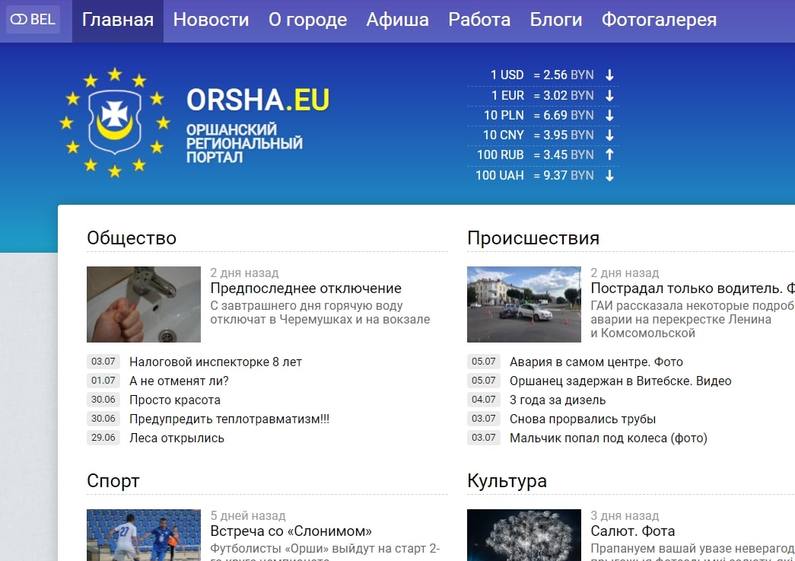The image size is (795, 561).
Task: Open article Просто красота
Action: click(x=175, y=400)
